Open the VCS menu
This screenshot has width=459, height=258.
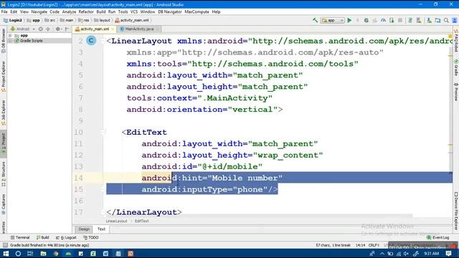click(x=134, y=11)
